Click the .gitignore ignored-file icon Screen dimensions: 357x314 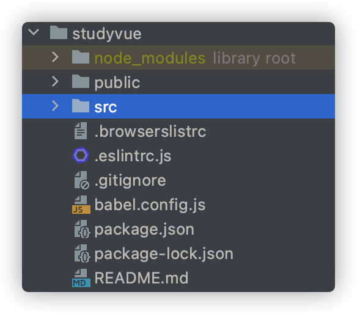click(81, 180)
